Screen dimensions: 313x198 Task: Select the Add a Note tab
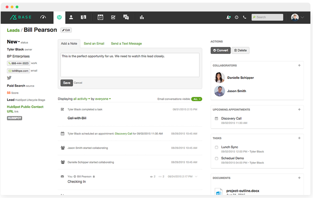[69, 44]
